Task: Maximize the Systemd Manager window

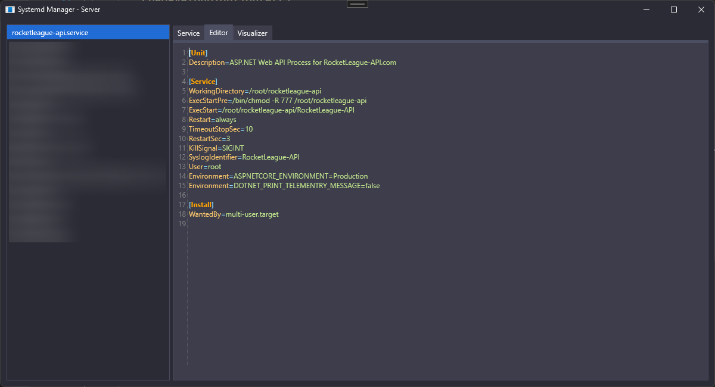Action: pos(674,10)
